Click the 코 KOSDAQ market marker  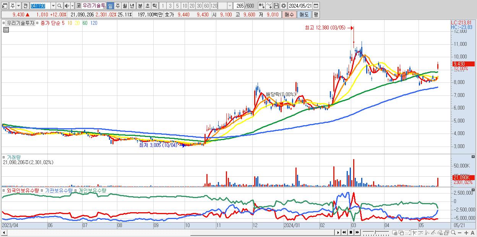(x=78, y=6)
